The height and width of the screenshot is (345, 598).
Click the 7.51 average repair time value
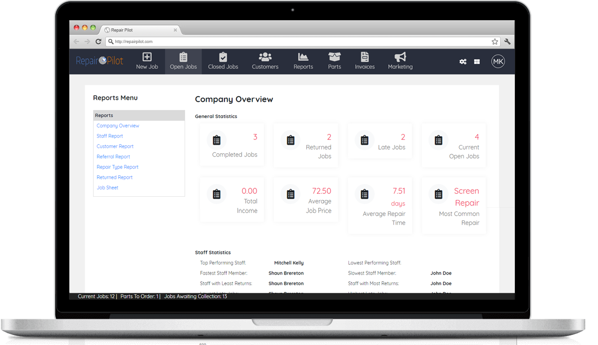point(399,191)
